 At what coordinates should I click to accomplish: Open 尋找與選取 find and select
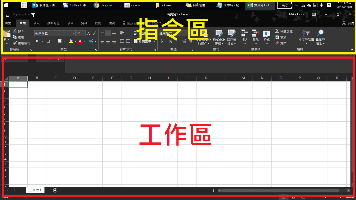coord(320,37)
